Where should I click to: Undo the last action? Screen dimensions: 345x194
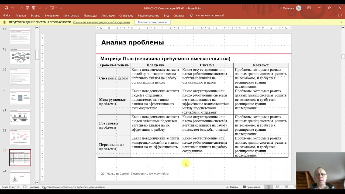click(12, 8)
